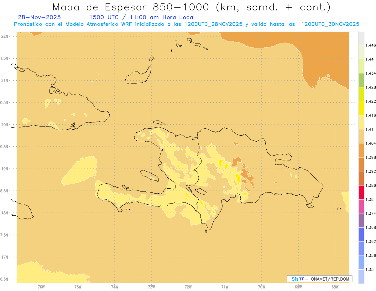Viewport: 376px width, 291px height.
Task: Pick the yellow-green swatch between 1.422 and 1.428
Action: 361,94
